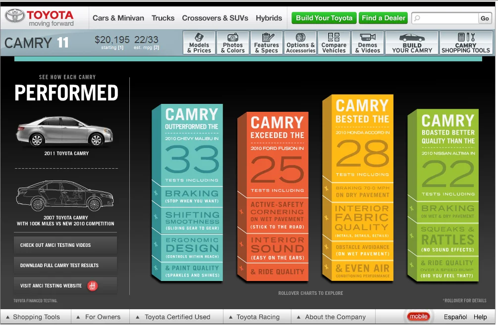
Task: Click Build Your Toyota button
Action: coord(324,18)
